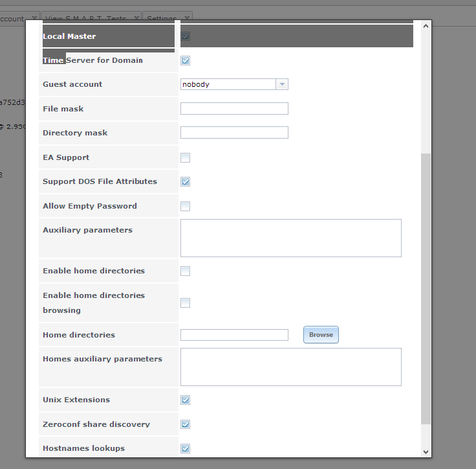Click the Browse button
The image size is (476, 469).
click(x=321, y=334)
